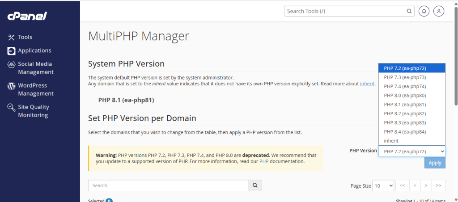The image size is (458, 202).
Task: Click the domain search magnifier button
Action: (x=255, y=185)
